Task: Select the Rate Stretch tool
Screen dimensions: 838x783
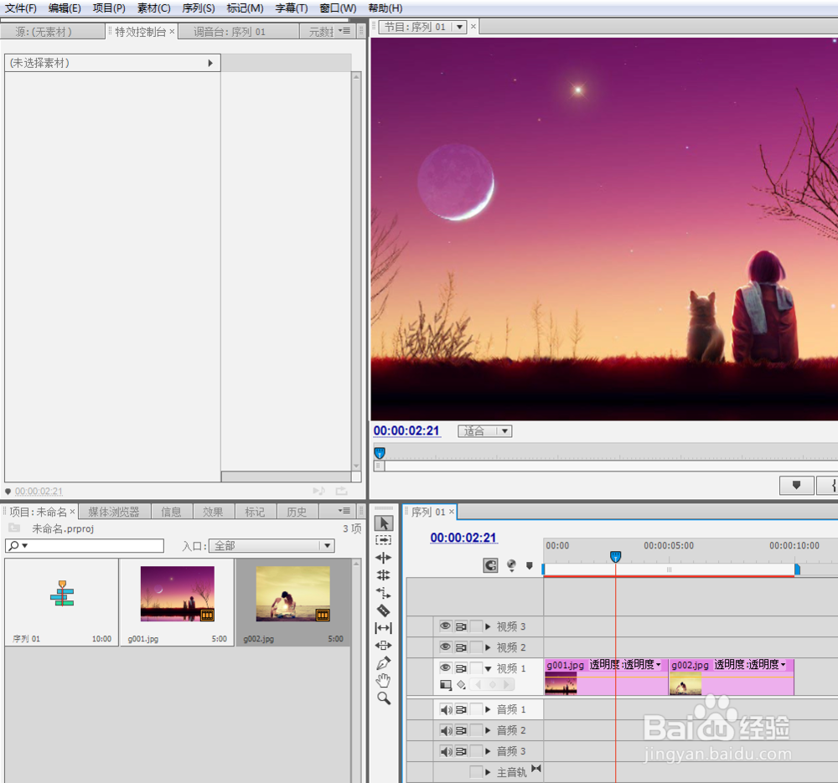Action: point(384,593)
